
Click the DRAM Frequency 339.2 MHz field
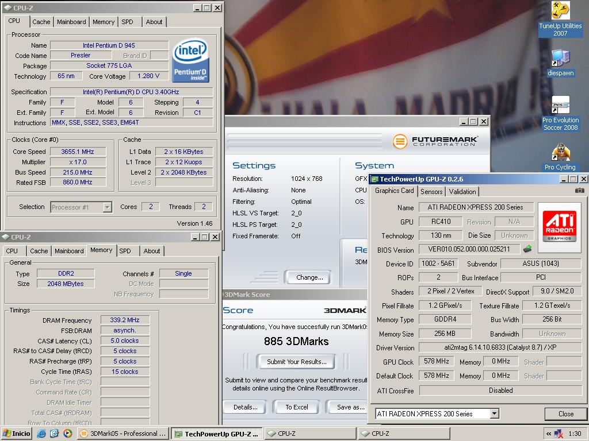coord(125,320)
